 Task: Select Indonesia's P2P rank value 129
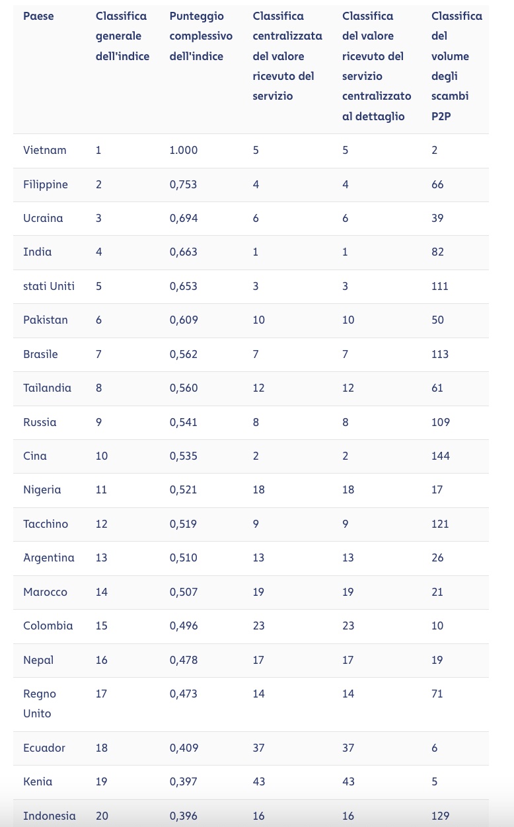tap(440, 816)
